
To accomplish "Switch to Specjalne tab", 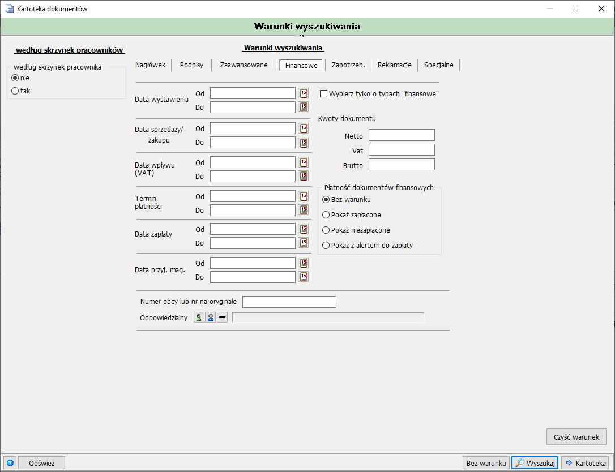I will click(x=438, y=65).
